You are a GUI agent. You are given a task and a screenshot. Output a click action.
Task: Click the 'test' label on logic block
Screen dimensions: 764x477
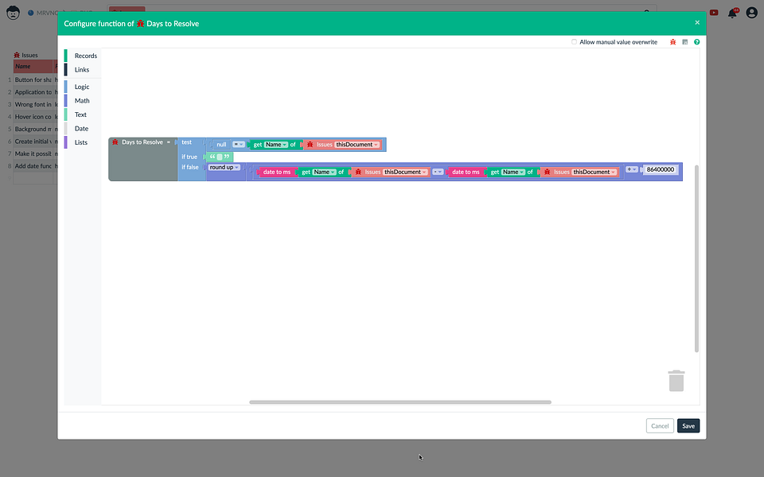[186, 142]
